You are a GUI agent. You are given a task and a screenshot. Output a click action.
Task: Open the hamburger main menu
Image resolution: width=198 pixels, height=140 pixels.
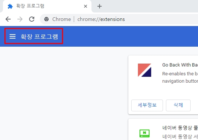tap(13, 36)
